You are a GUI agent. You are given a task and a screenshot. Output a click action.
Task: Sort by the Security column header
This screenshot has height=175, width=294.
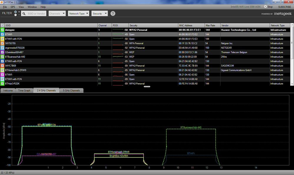pyautogui.click(x=153, y=26)
